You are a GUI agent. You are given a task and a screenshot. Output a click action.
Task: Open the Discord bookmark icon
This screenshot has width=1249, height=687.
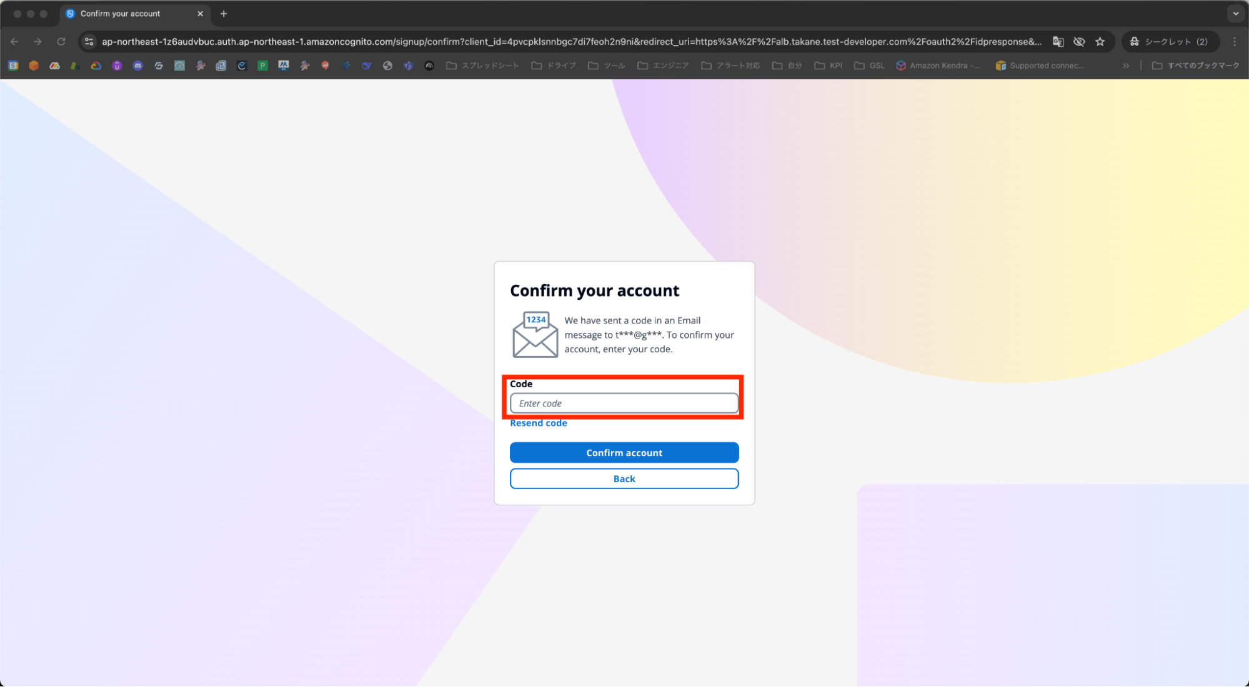point(138,66)
